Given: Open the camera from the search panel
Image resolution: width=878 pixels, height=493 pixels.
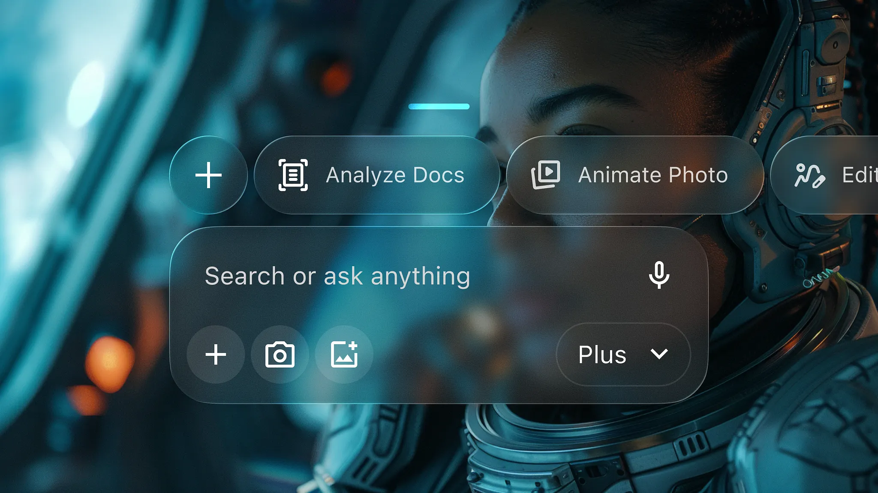Looking at the screenshot, I should tap(280, 355).
